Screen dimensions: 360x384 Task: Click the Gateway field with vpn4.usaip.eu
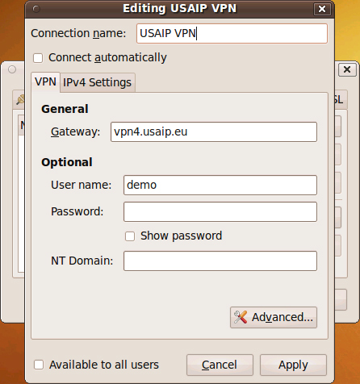pyautogui.click(x=214, y=131)
